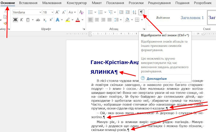Apply the Заголовок 1 style
This screenshot has height=132, width=216.
(192, 18)
